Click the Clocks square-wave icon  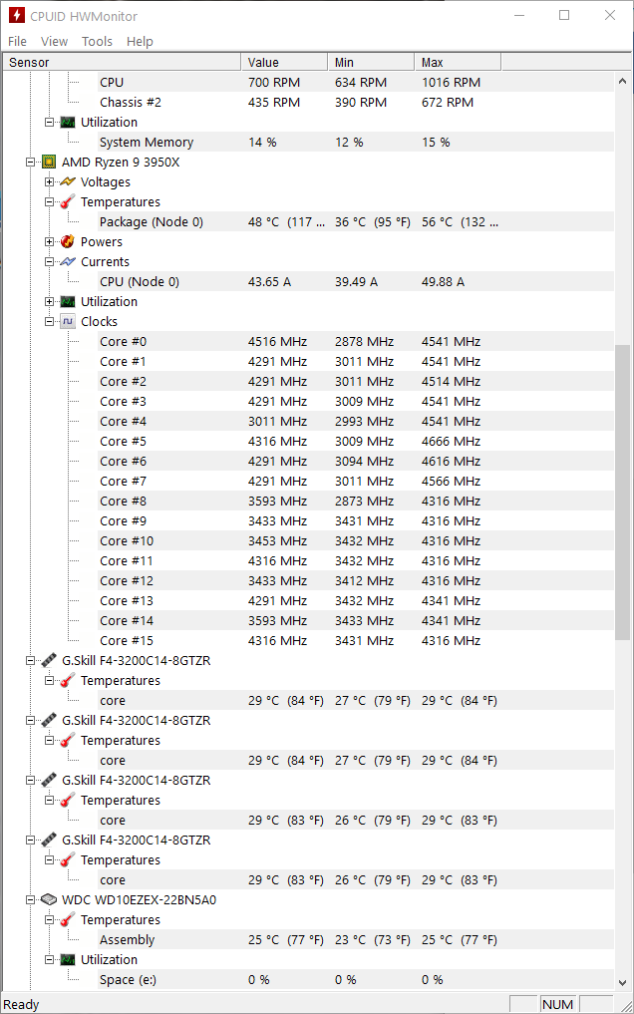[x=68, y=321]
